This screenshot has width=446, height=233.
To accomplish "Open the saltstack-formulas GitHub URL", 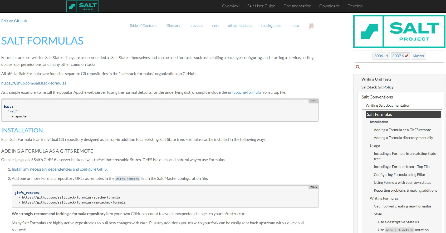I will 34,83.
